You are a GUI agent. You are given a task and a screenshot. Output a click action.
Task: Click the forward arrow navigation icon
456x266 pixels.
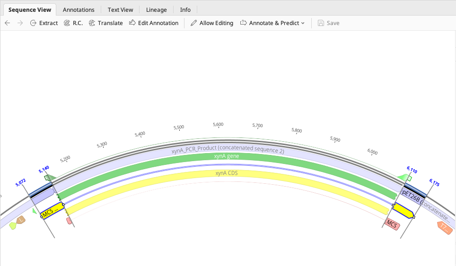click(20, 23)
